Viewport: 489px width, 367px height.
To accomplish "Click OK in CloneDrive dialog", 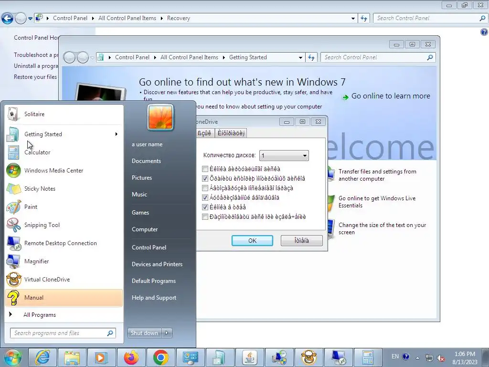I will pyautogui.click(x=252, y=241).
